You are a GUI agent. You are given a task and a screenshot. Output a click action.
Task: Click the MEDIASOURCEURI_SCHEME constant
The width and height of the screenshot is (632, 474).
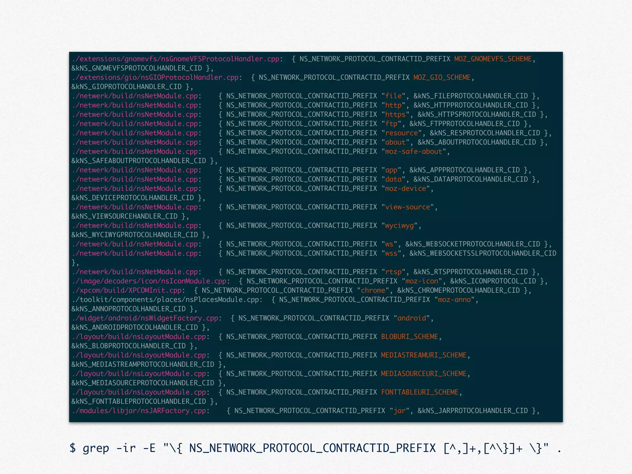coord(424,374)
